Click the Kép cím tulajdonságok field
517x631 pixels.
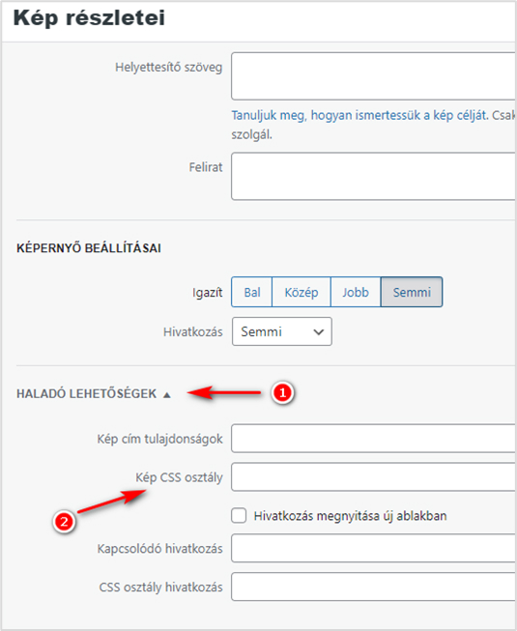pyautogui.click(x=374, y=439)
